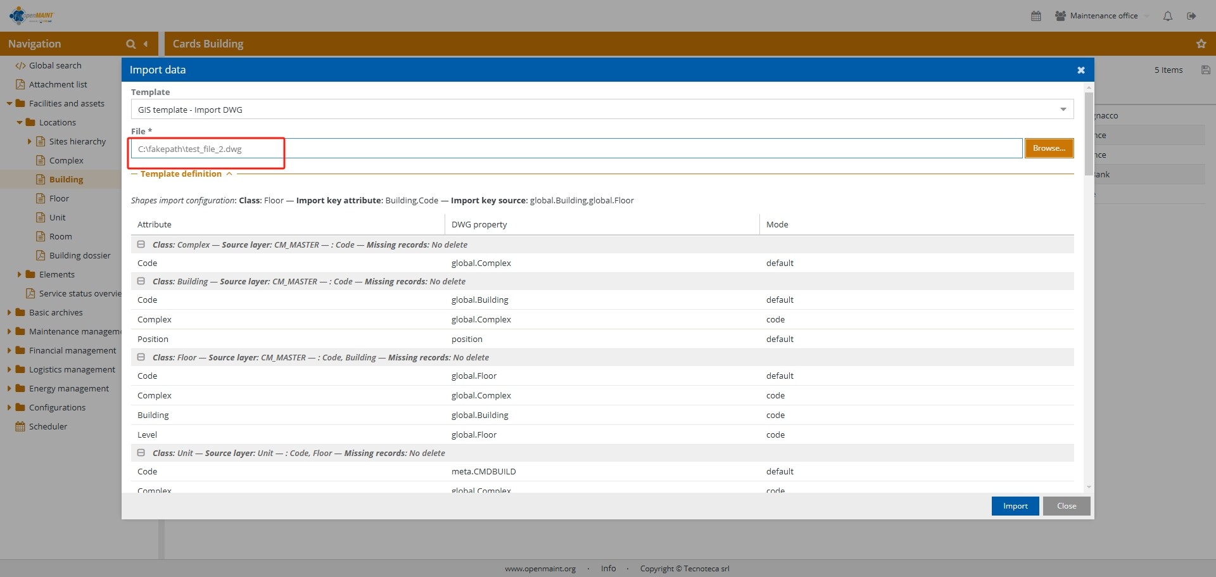Click the logout icon

(x=1191, y=16)
